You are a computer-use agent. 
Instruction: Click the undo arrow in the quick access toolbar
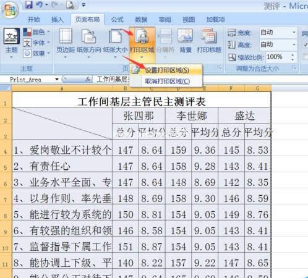[40, 5]
